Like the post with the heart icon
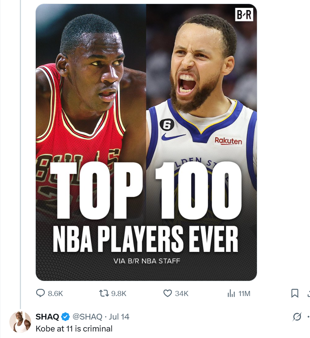Image resolution: width=310 pixels, height=338 pixels. pos(168,293)
